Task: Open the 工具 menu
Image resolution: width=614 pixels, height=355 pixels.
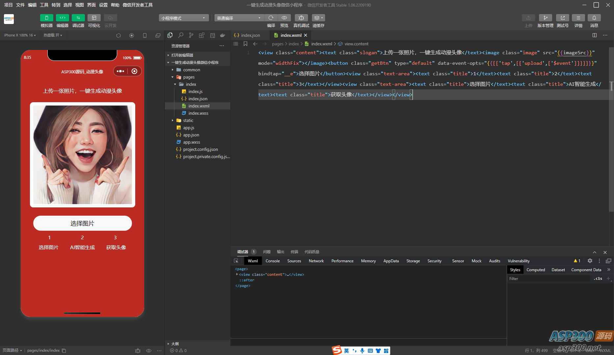Action: coord(44,5)
